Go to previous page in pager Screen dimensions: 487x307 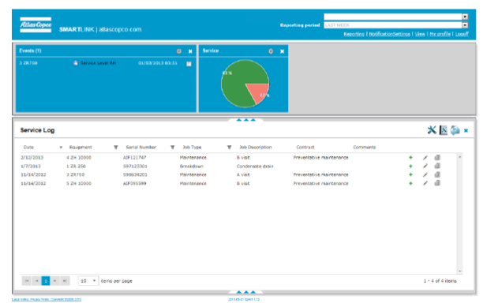[36, 281]
